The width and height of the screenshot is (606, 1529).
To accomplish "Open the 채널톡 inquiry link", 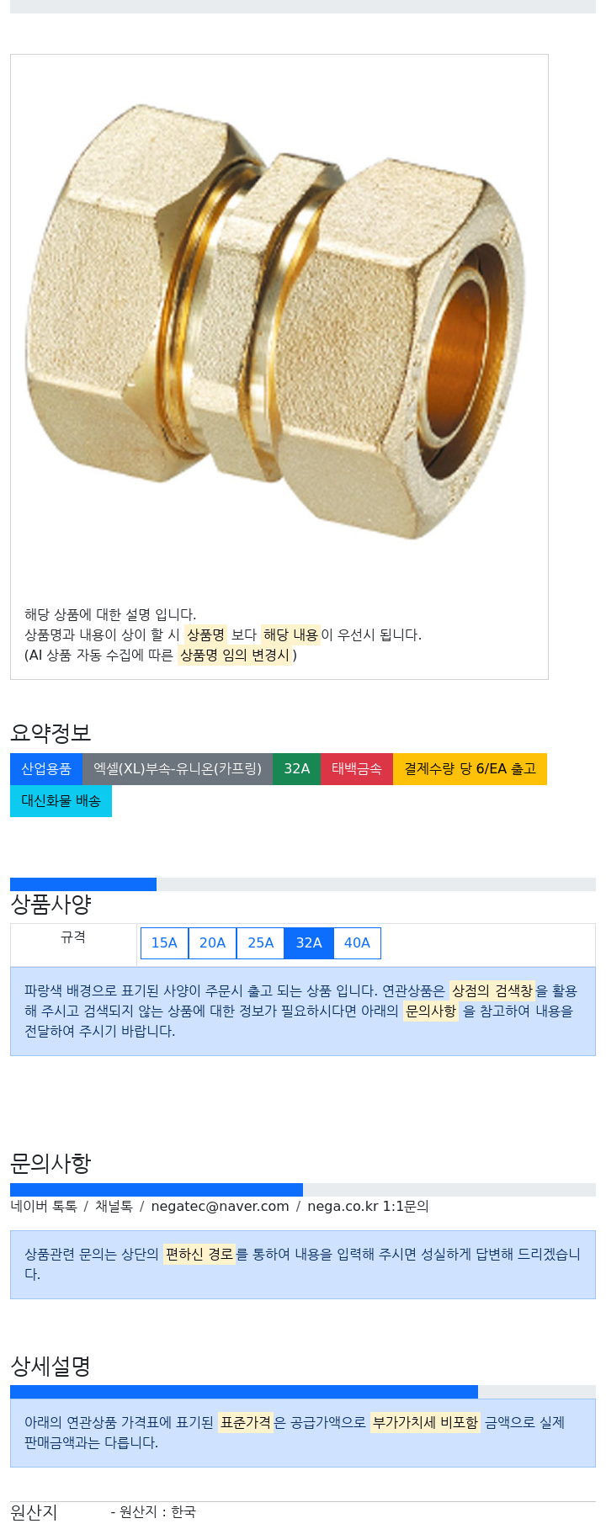I will [x=114, y=1207].
